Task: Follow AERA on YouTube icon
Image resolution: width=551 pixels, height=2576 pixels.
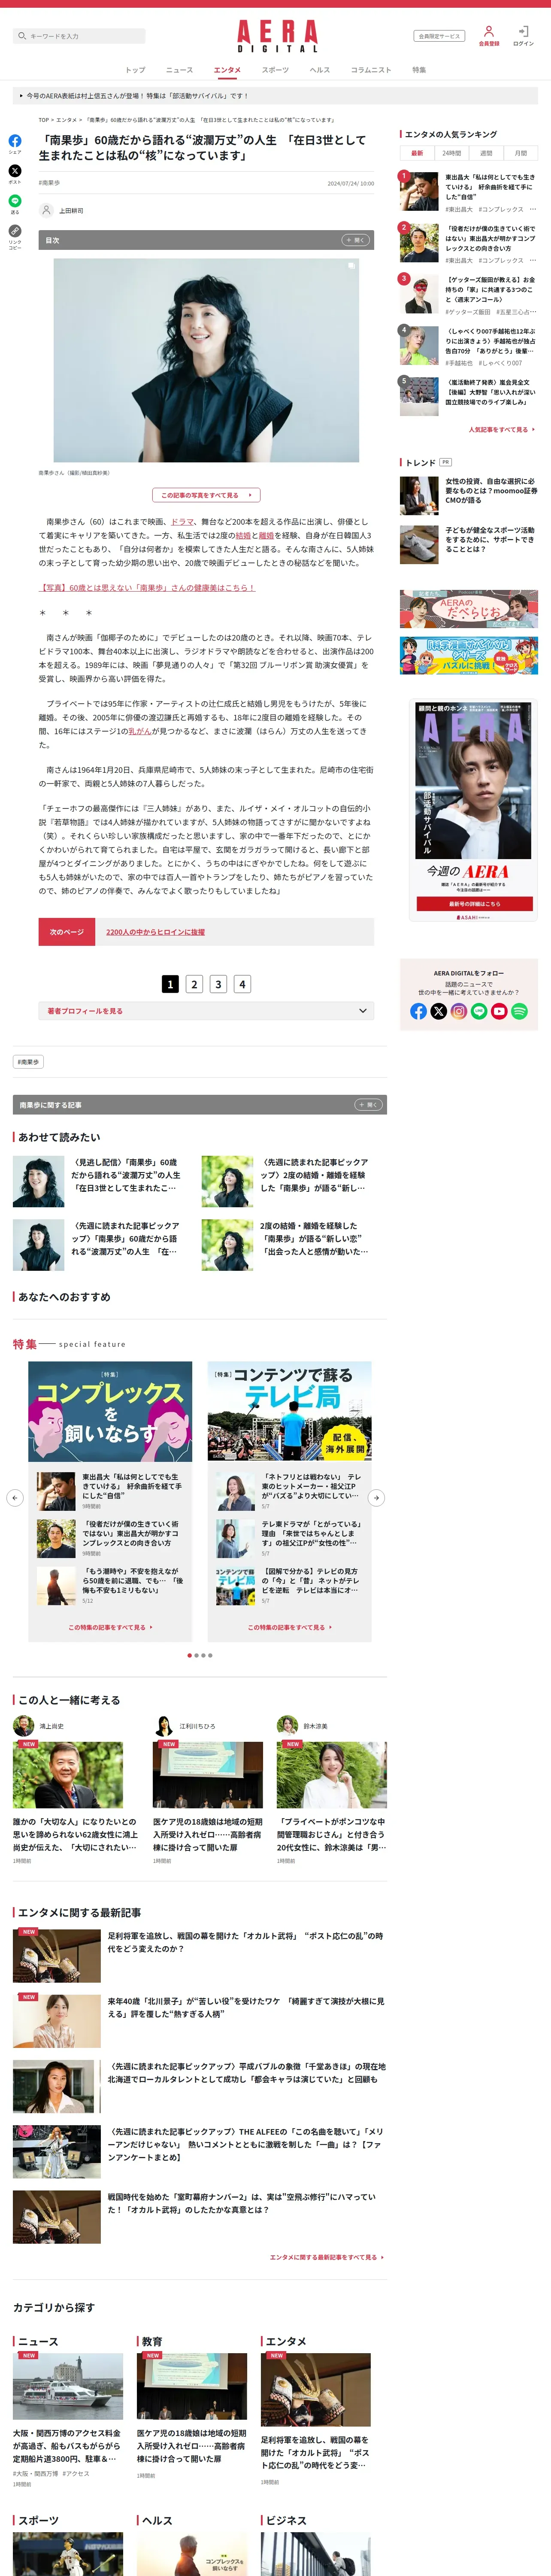Action: pyautogui.click(x=499, y=1011)
